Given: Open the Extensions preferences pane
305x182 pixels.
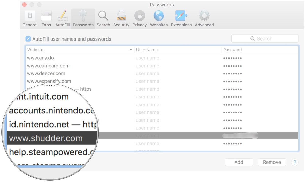Looking at the screenshot, I should [x=181, y=18].
